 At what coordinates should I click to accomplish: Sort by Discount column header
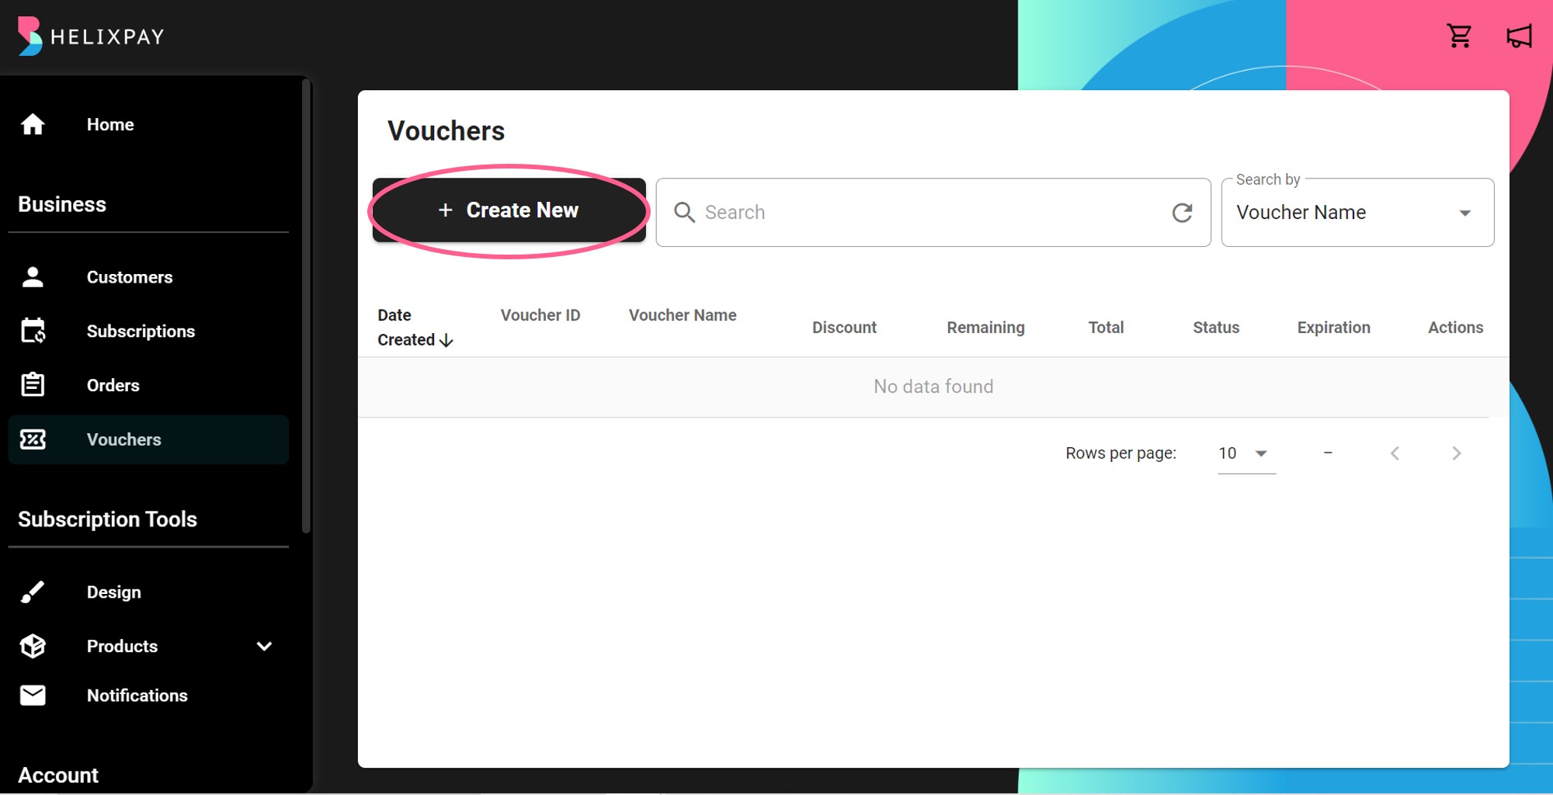click(x=844, y=328)
